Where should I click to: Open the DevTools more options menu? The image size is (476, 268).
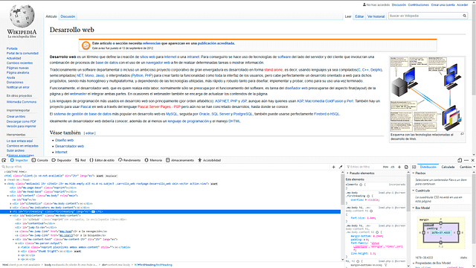[x=466, y=160]
